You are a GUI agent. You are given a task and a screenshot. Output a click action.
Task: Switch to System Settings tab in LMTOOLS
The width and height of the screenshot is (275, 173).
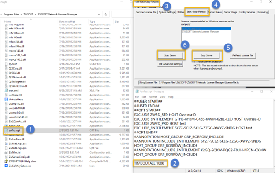click(167, 12)
